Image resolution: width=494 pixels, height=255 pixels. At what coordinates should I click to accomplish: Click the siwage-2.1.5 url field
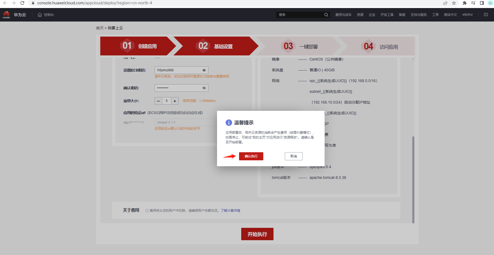click(186, 122)
